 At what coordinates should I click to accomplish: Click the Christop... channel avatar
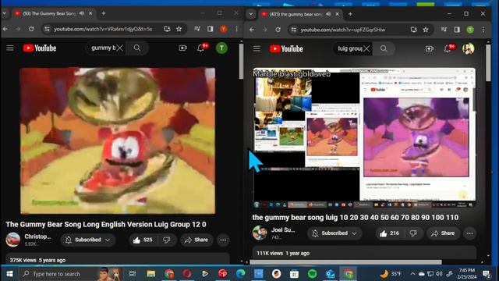13,240
